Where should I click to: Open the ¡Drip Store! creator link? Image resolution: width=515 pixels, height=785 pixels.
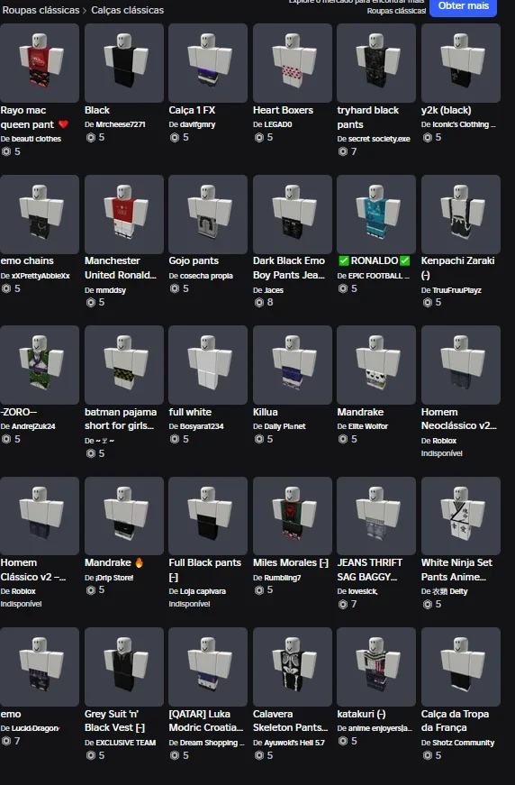[114, 578]
